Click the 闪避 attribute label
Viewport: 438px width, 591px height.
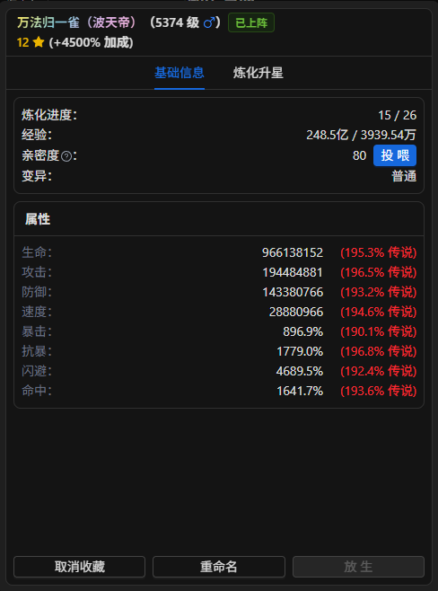[x=37, y=371]
